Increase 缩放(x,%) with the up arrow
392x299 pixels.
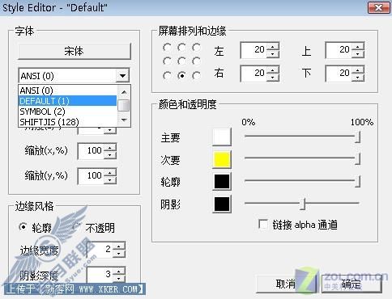coord(110,147)
